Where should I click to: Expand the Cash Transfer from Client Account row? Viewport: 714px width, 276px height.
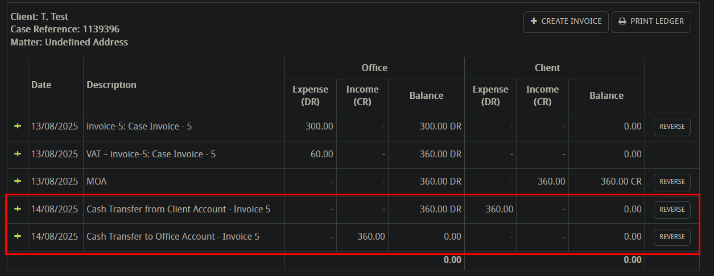(18, 209)
